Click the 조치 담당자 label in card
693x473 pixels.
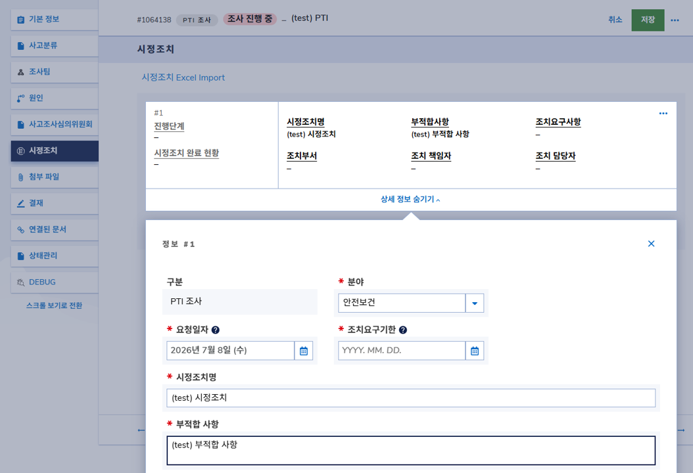coord(555,156)
